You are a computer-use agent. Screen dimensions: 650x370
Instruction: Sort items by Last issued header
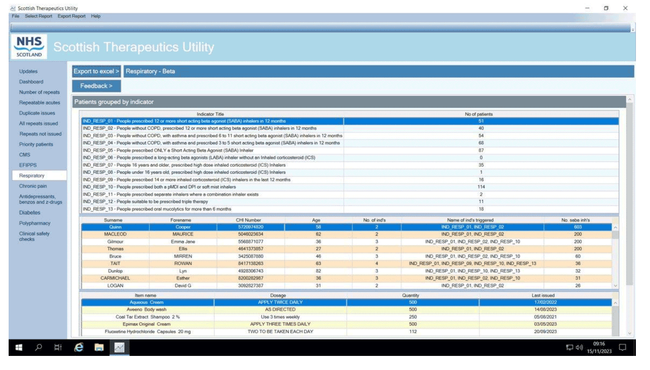(545, 295)
